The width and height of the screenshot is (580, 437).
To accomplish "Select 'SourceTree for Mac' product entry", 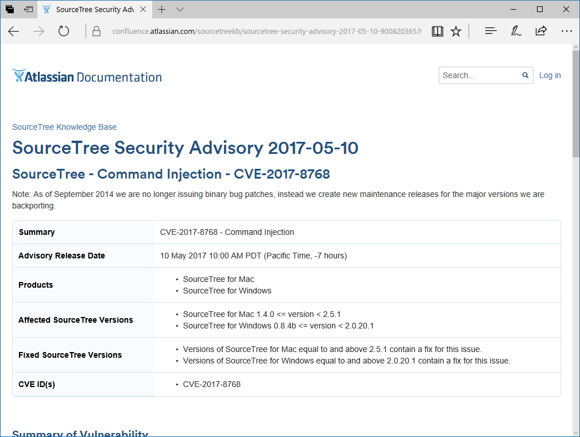I will pyautogui.click(x=219, y=279).
